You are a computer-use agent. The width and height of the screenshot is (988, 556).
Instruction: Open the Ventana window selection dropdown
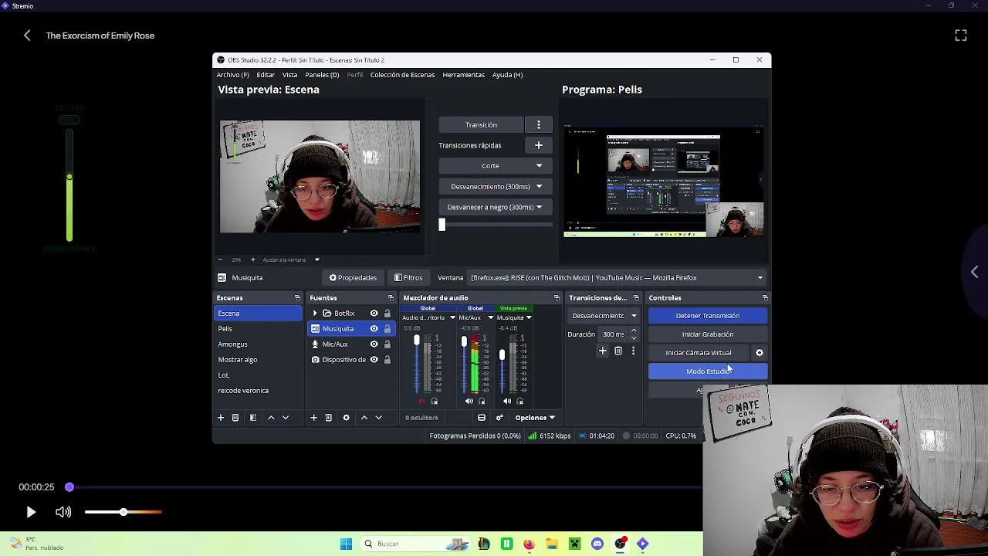617,278
